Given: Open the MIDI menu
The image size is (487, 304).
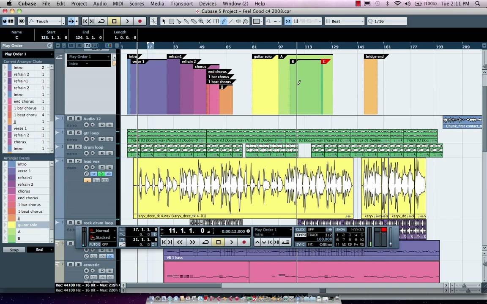Looking at the screenshot, I should pyautogui.click(x=118, y=4).
